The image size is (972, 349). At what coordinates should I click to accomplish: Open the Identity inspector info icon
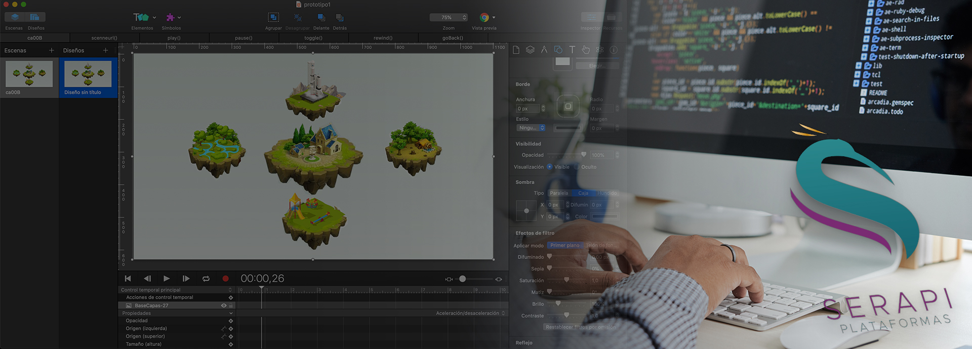pos(614,50)
